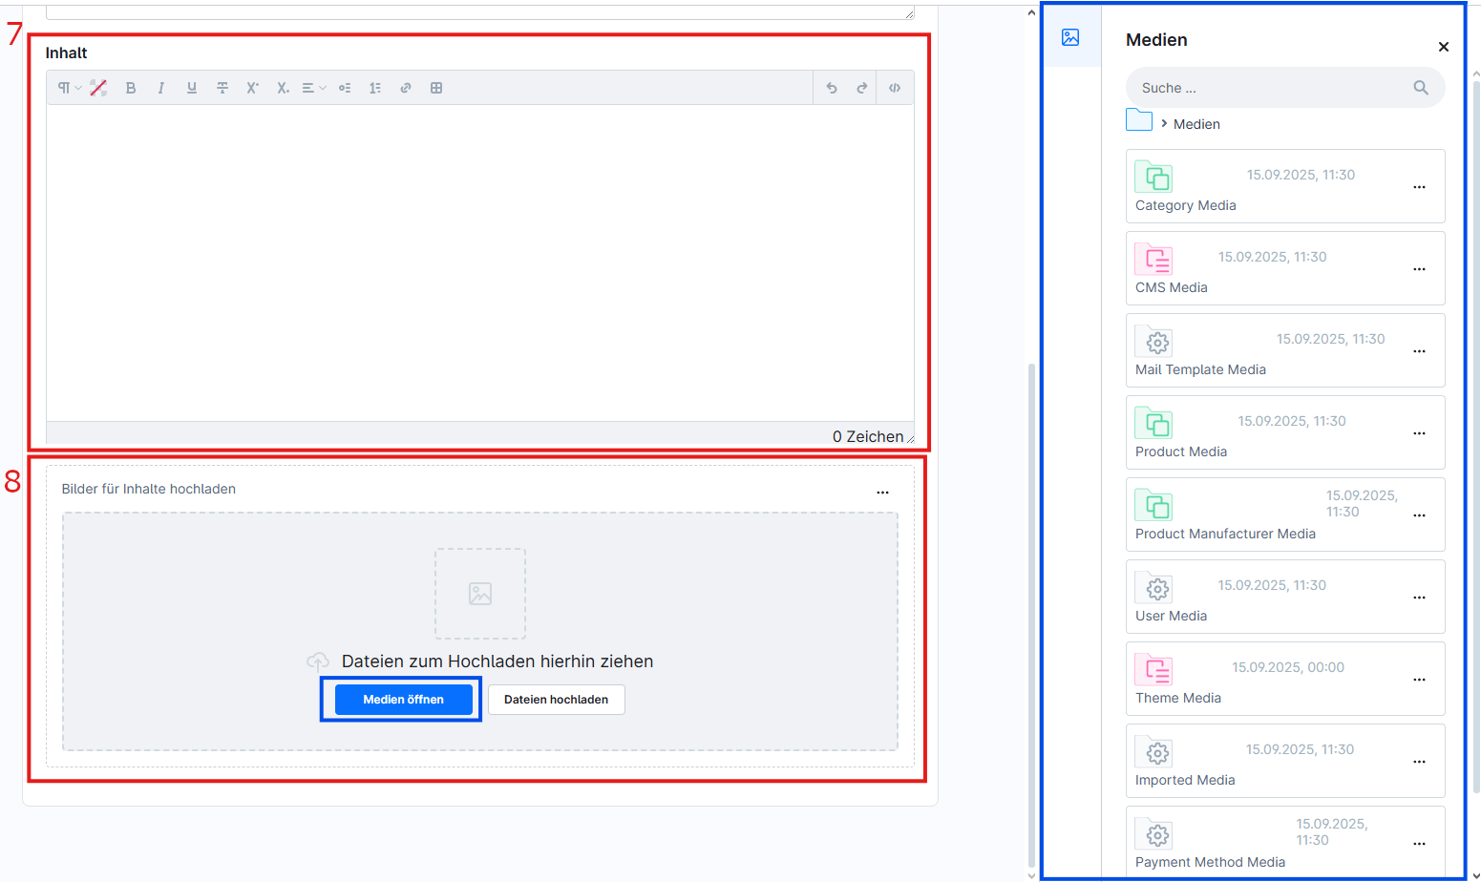Apply italic formatting in the editor toolbar
Viewport: 1481px width, 882px height.
click(x=161, y=88)
